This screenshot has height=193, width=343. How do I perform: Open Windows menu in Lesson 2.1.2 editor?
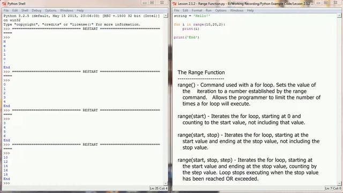click(x=237, y=11)
